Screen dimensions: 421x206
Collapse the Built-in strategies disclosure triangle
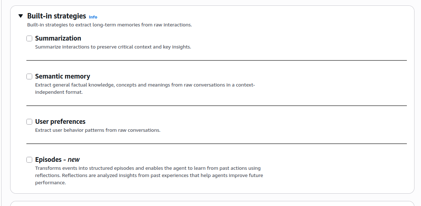21,16
